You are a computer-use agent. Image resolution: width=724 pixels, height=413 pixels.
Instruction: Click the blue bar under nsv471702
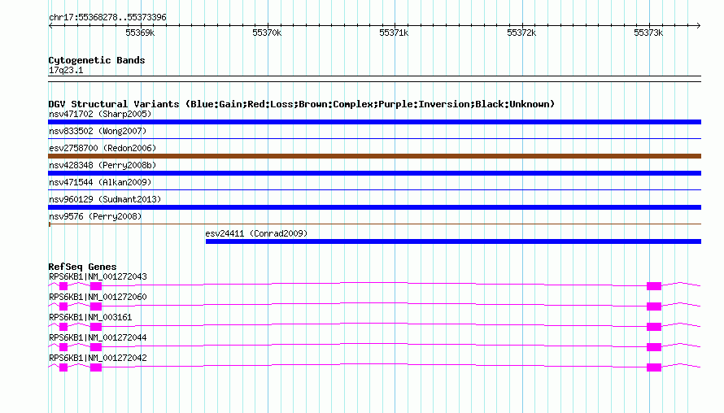pos(374,122)
